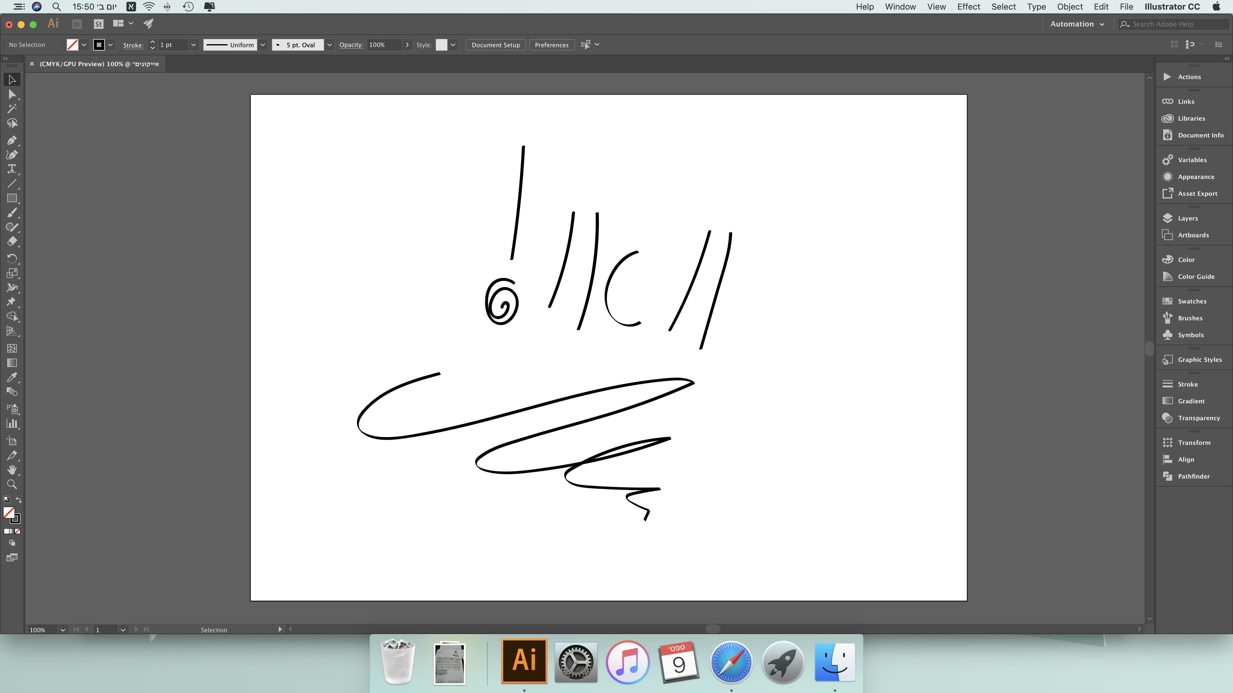The height and width of the screenshot is (693, 1233).
Task: Open the Automation workspace switcher
Action: (x=1077, y=24)
